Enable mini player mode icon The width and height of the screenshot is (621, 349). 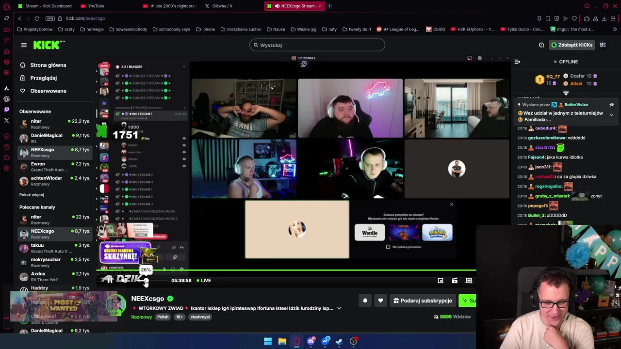click(x=441, y=280)
